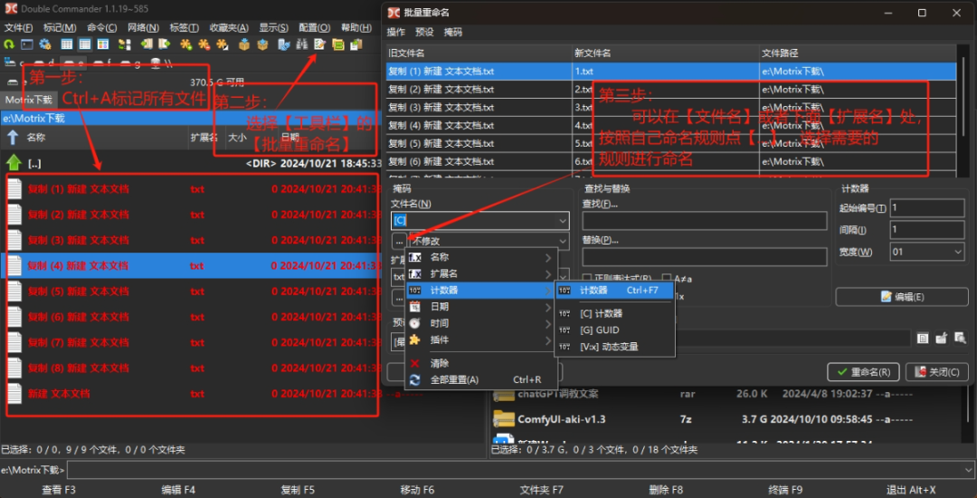
Task: Expand the 扩展名 submenu
Action: pos(479,273)
